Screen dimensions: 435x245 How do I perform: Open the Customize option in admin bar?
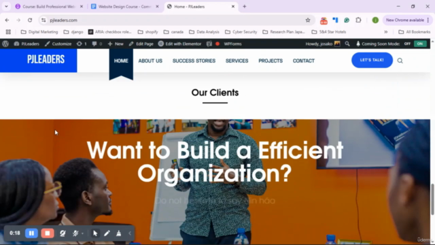click(x=58, y=44)
